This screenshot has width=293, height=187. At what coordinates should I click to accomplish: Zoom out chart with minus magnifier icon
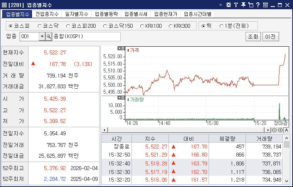coord(274,130)
